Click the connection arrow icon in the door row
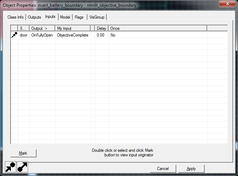This screenshot has width=238, height=176. [14, 35]
